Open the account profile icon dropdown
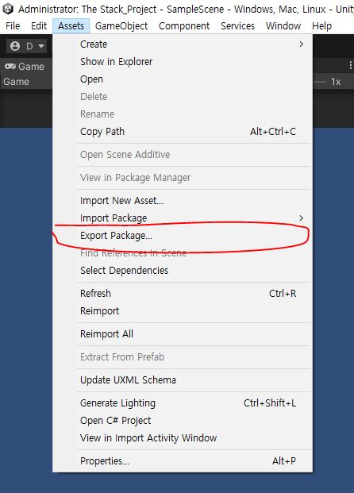This screenshot has width=354, height=493. 26,46
